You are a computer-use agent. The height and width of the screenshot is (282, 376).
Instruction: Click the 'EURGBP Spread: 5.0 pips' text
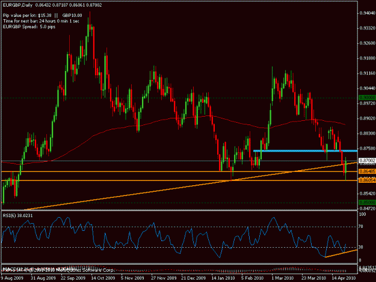pos(29,27)
